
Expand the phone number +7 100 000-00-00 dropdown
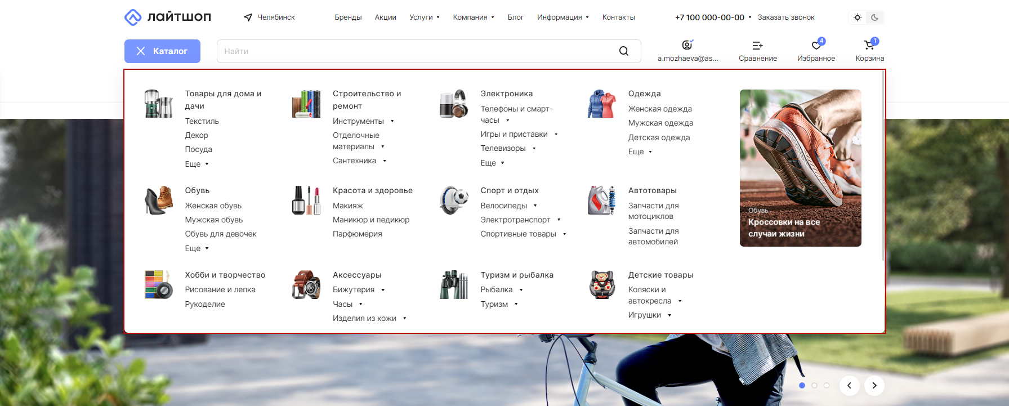click(749, 17)
